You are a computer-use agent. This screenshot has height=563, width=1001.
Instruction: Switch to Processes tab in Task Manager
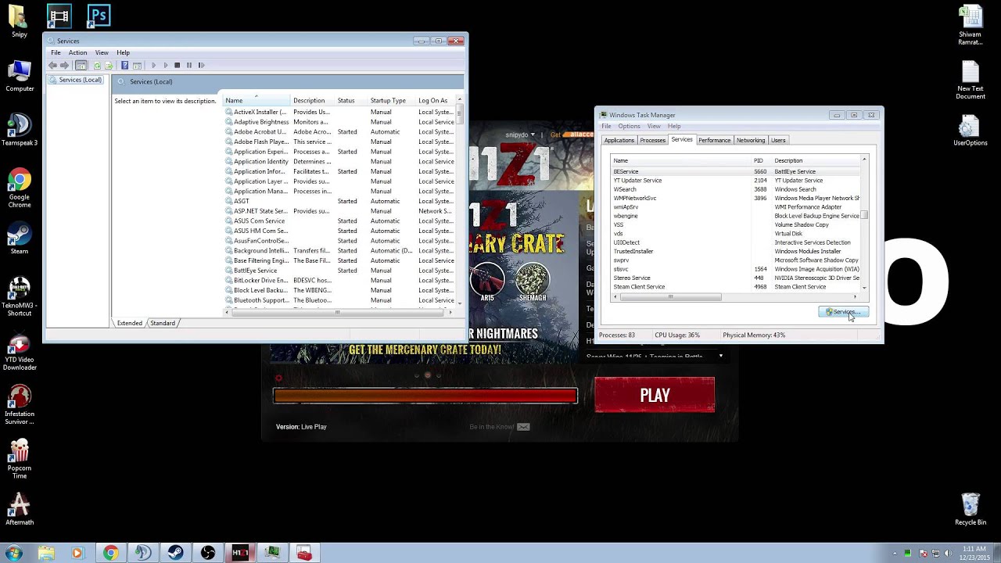tap(652, 140)
